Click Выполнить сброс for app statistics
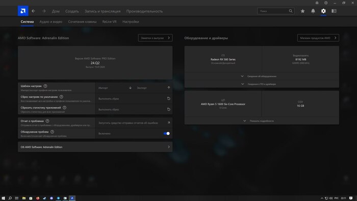This screenshot has height=201, width=357. point(134,109)
